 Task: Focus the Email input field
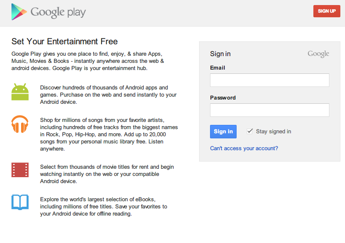[270, 80]
